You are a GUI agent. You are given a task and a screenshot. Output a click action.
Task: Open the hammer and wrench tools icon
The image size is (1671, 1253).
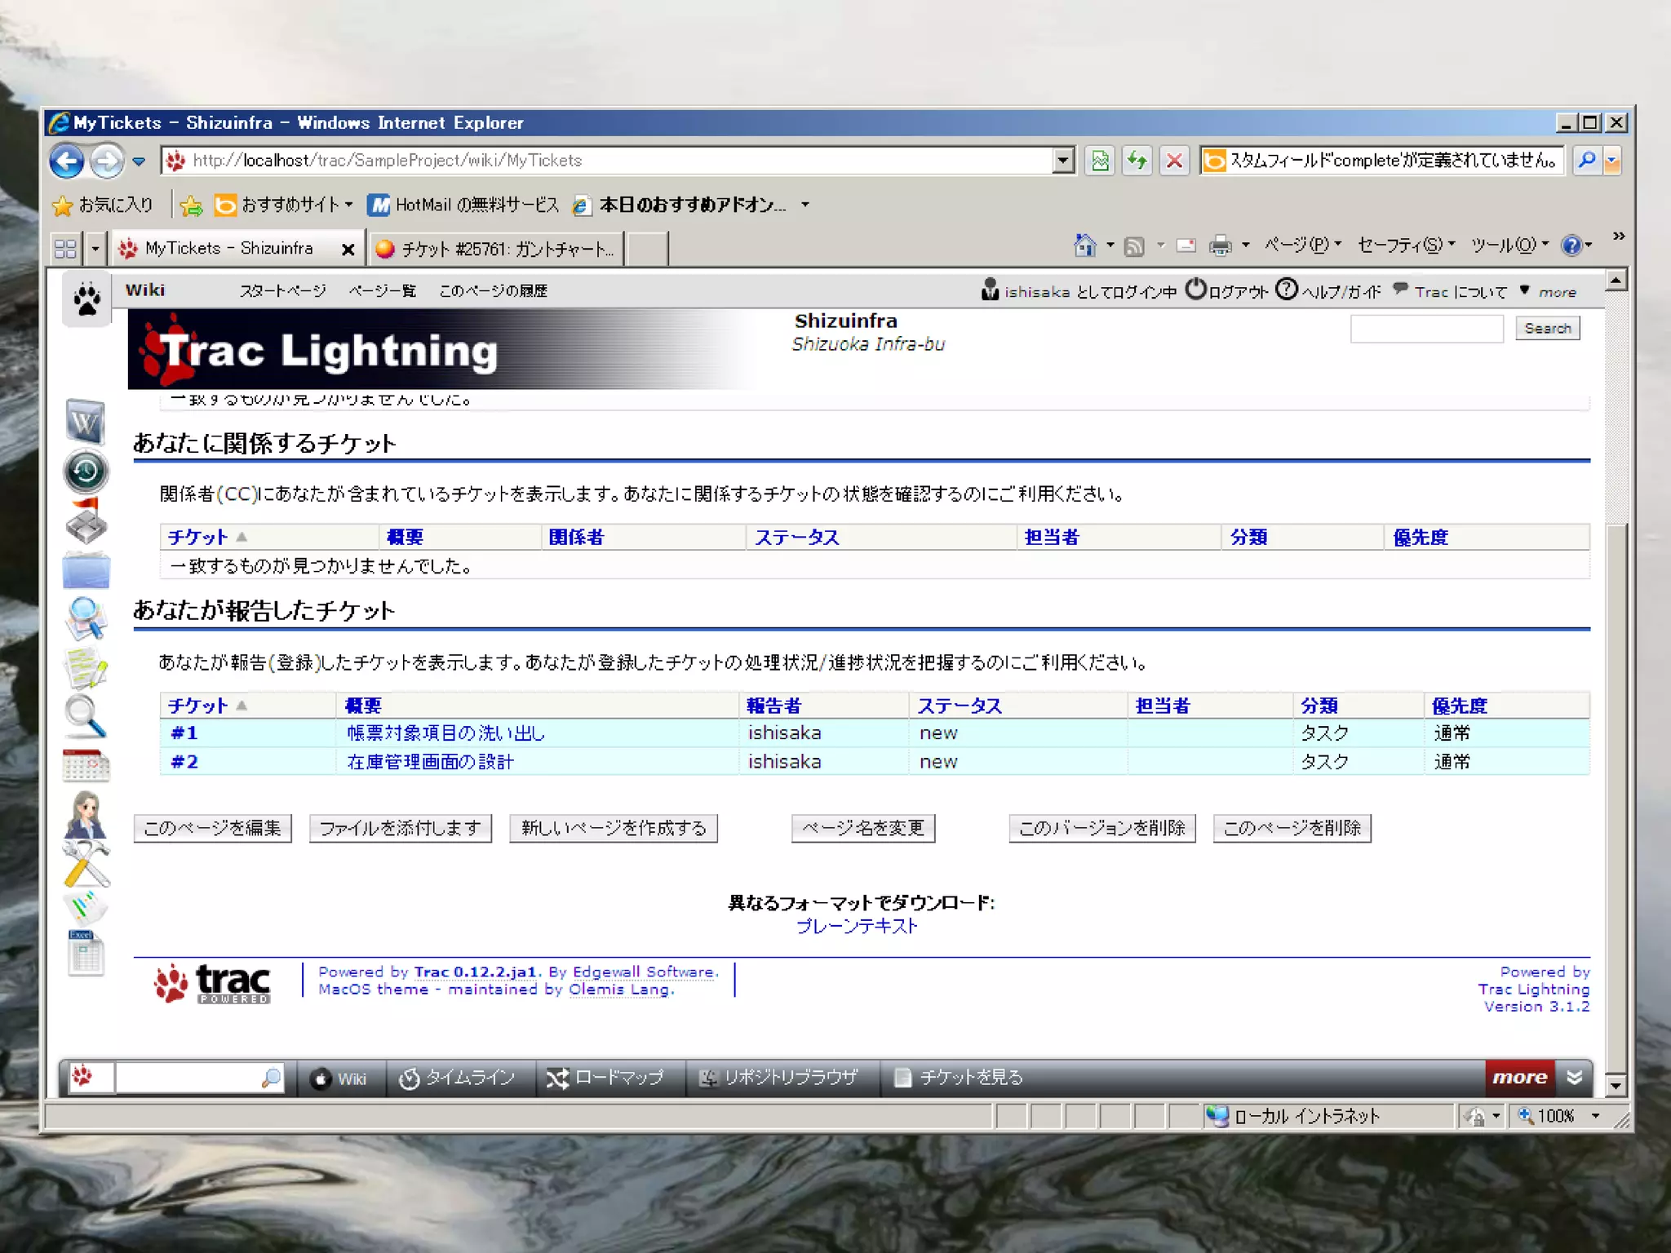click(86, 863)
